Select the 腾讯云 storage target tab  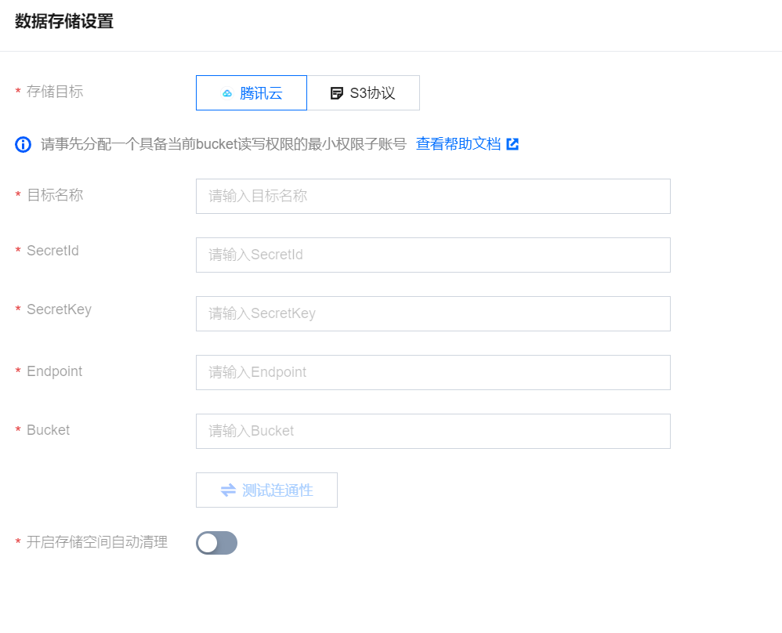pos(252,92)
